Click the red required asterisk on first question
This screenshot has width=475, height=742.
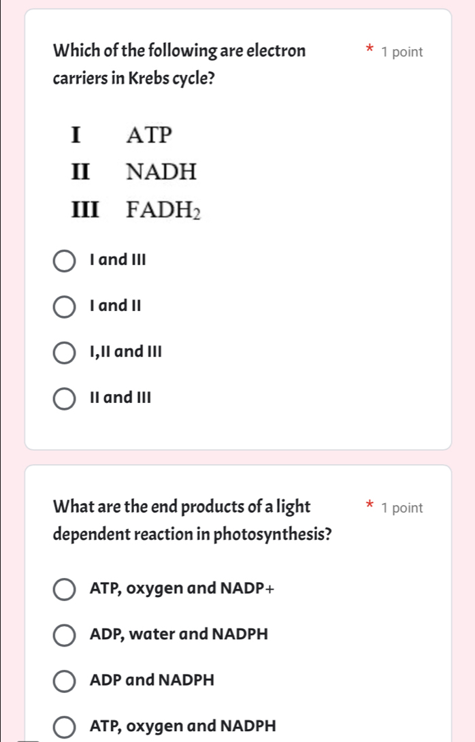[368, 48]
